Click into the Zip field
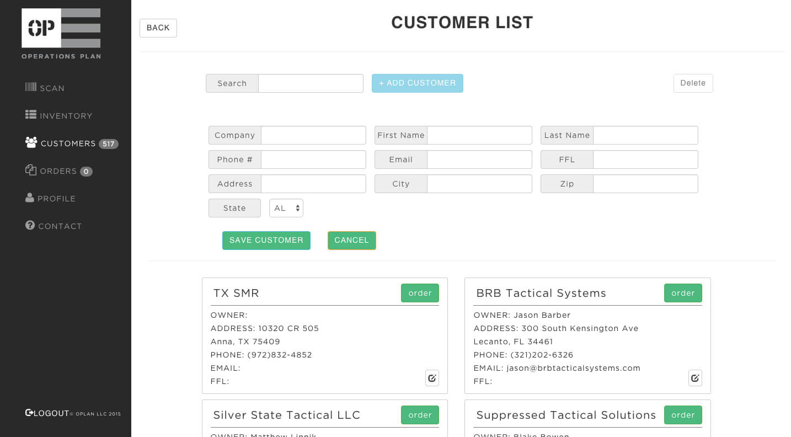 click(645, 184)
